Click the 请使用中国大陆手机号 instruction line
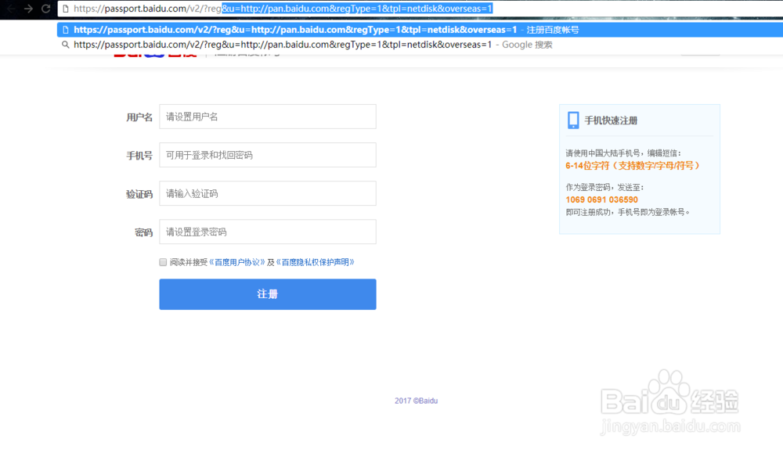783x453 pixels. 623,153
